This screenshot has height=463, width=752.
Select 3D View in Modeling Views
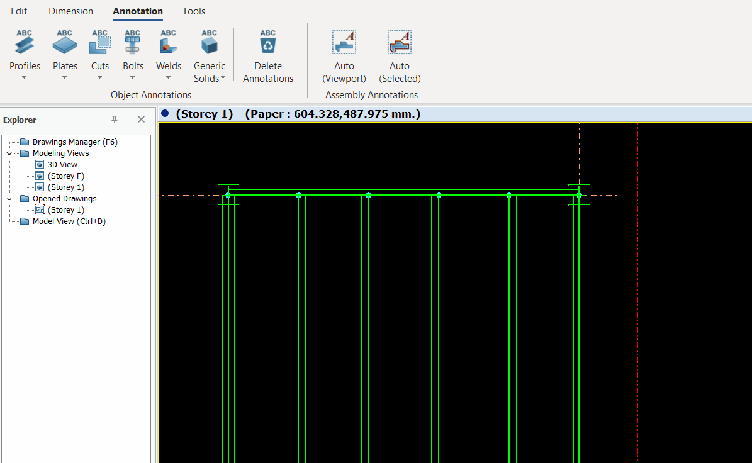tap(62, 165)
